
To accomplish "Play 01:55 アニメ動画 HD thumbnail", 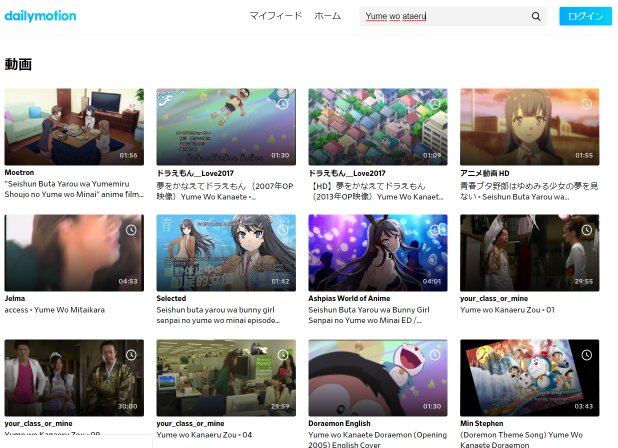I will (x=529, y=127).
